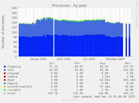
Task: Click the sleeping average value 85.94
Action: point(104,67)
